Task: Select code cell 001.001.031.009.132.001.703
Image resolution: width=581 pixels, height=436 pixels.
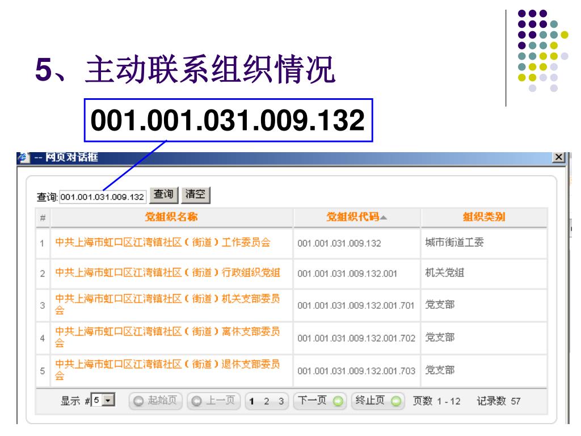Action: click(x=356, y=371)
